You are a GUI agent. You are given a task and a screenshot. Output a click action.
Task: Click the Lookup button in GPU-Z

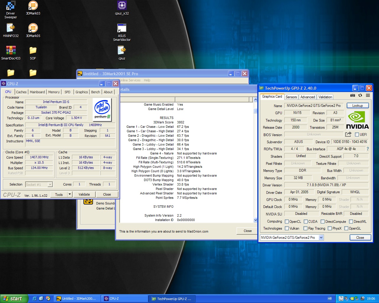357,106
